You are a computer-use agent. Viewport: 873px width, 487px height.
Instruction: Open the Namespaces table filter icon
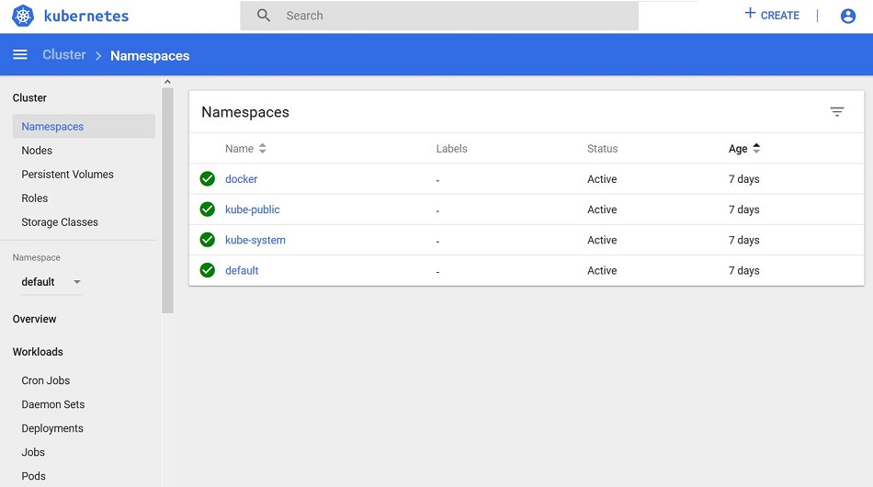837,112
